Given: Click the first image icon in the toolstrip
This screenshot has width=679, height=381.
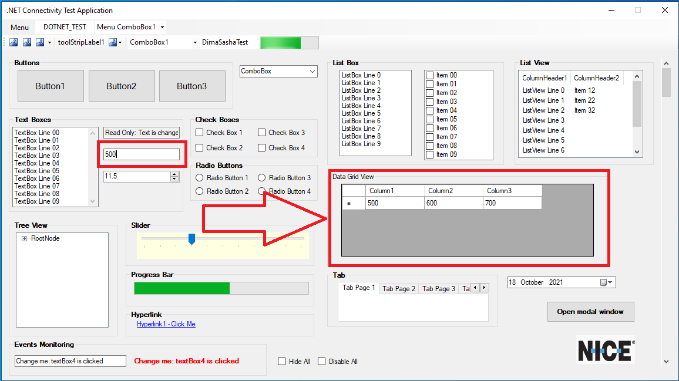Looking at the screenshot, I should pyautogui.click(x=14, y=42).
